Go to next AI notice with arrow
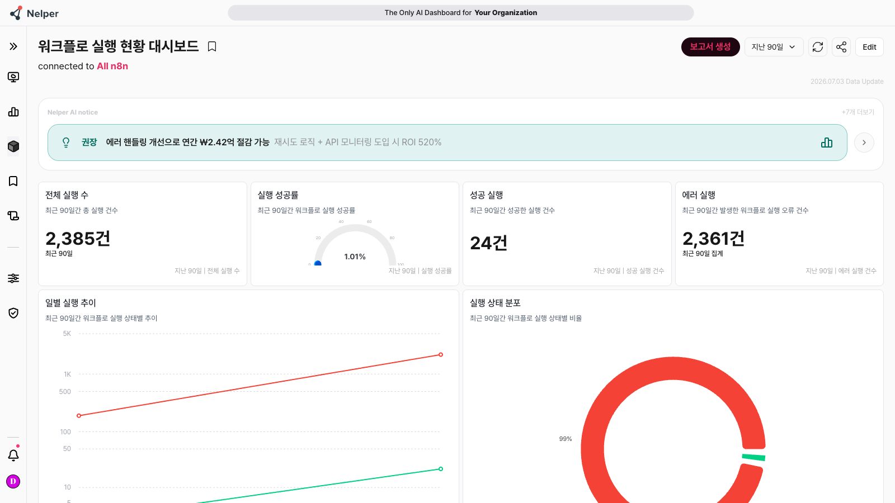Image resolution: width=895 pixels, height=503 pixels. [x=864, y=143]
